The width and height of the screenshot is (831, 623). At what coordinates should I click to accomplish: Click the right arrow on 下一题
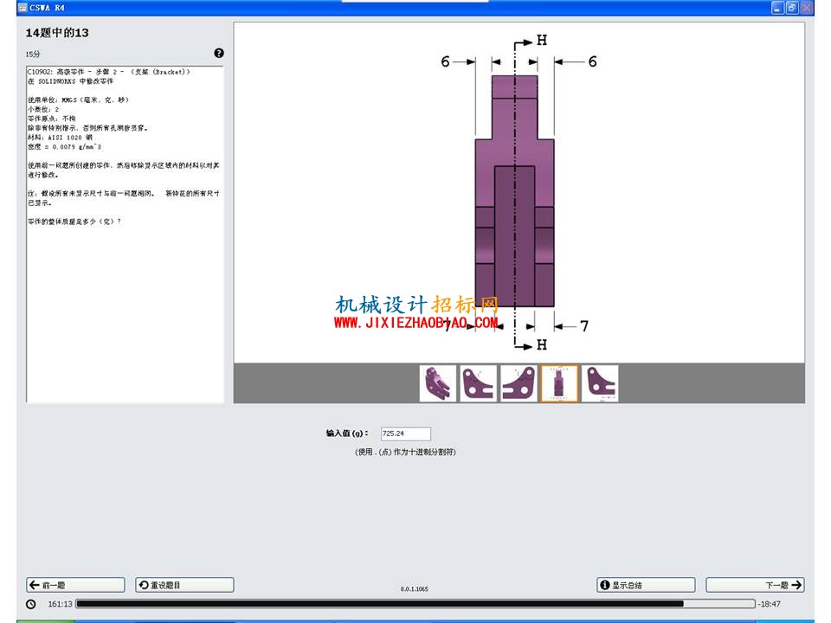[796, 585]
